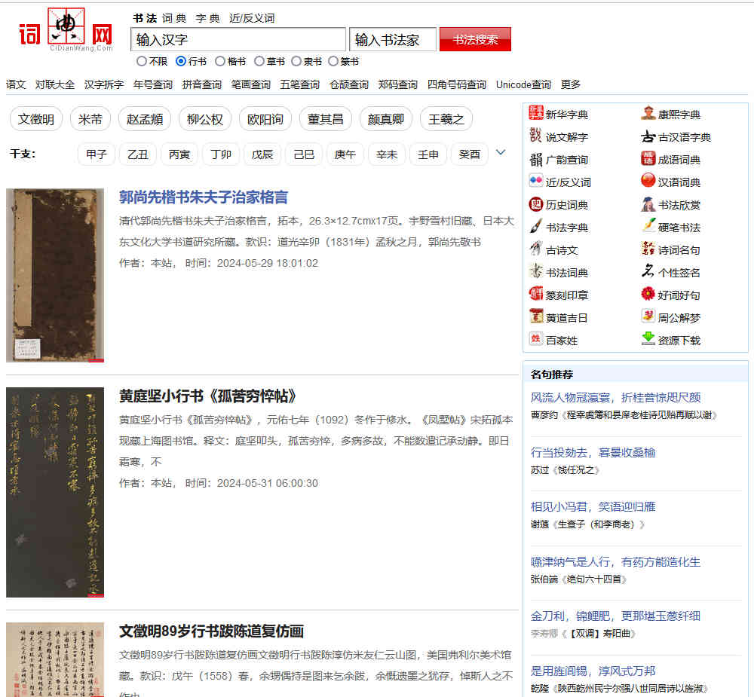
Task: Click the red 书法搜索 search button
Action: (x=475, y=38)
